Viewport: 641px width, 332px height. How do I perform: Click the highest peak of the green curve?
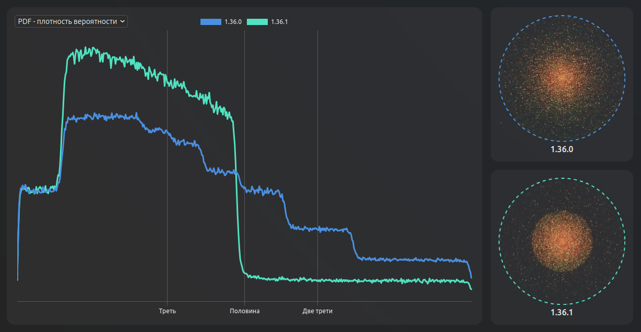point(92,48)
